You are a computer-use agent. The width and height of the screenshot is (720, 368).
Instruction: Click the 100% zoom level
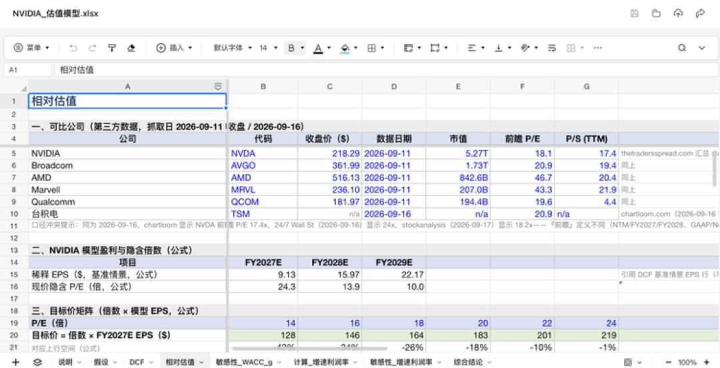tap(687, 362)
